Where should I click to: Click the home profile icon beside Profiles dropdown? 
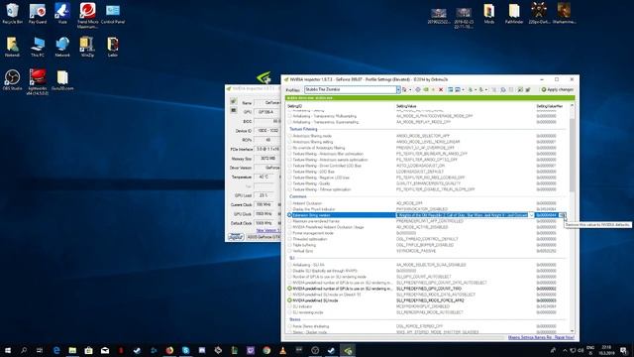(404, 89)
